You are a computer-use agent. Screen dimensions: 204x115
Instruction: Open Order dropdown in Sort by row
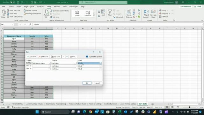click(101, 63)
